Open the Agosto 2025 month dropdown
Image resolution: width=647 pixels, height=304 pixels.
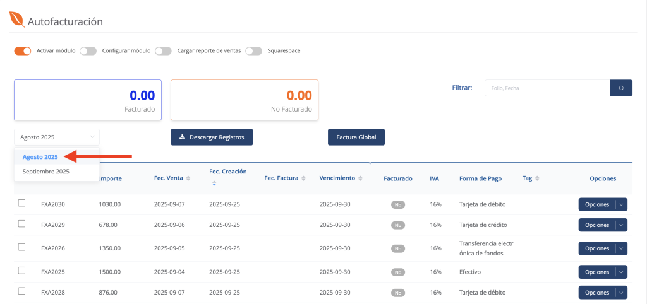tap(57, 137)
